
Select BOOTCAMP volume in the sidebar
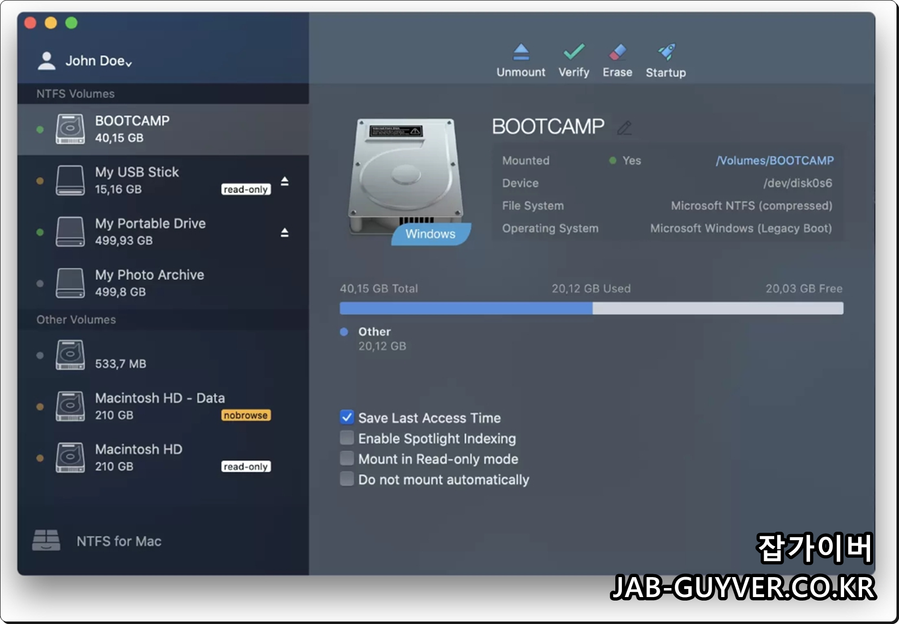tap(163, 129)
